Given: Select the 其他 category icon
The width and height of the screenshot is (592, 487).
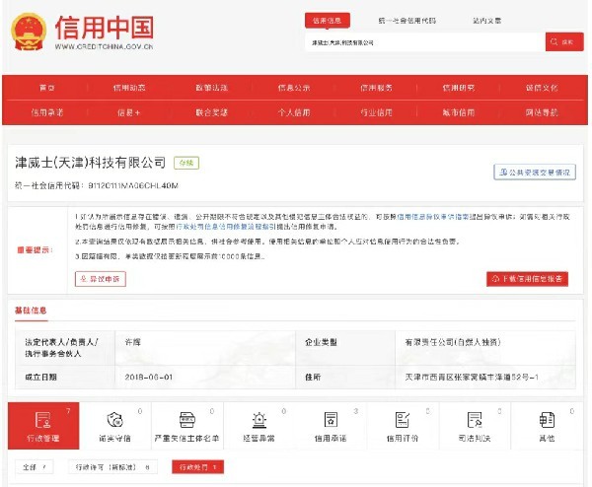Looking at the screenshot, I should [x=547, y=426].
